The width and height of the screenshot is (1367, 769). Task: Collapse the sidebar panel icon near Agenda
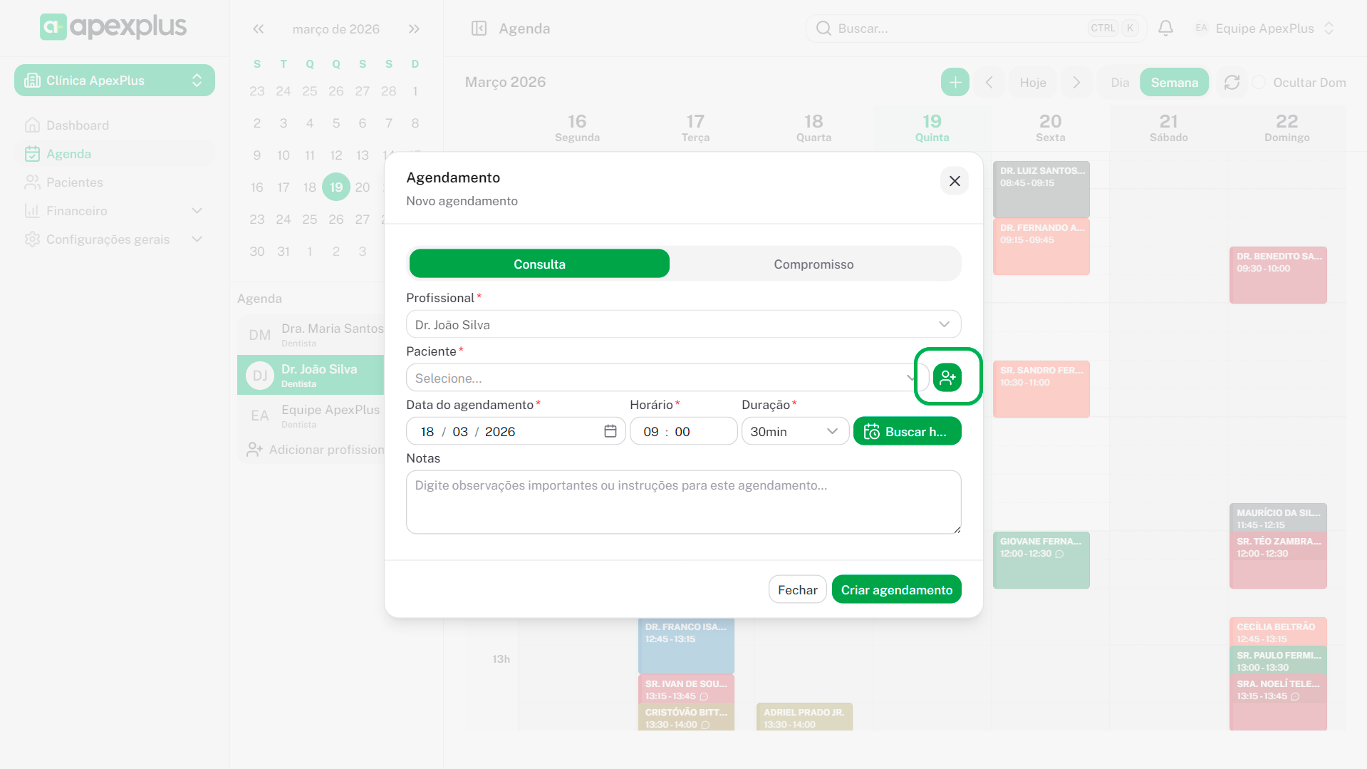pos(479,29)
